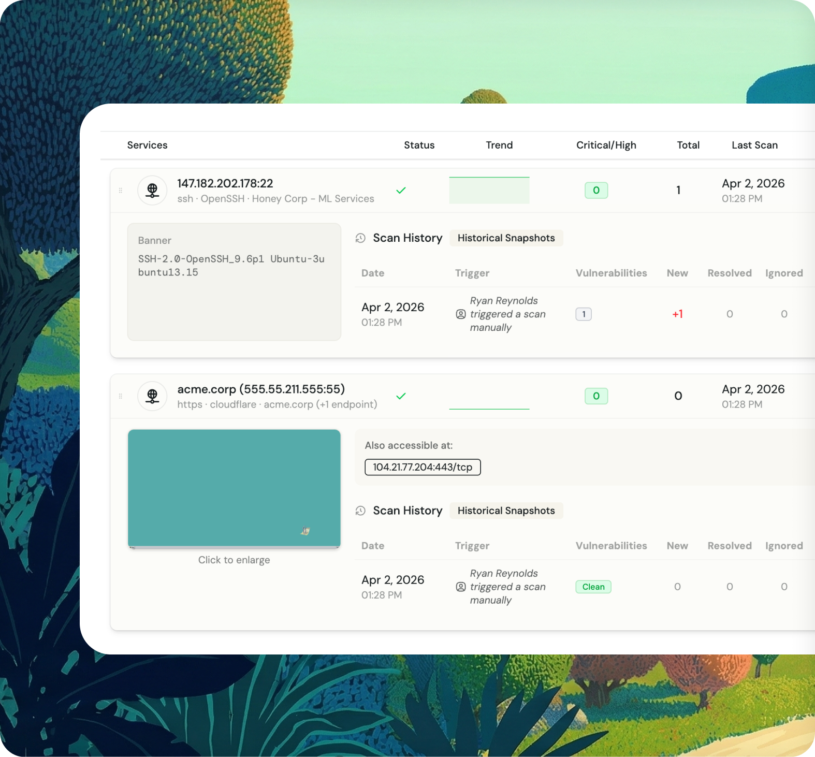Click the Scan History clock icon under SSH service
Image resolution: width=815 pixels, height=757 pixels.
[361, 238]
